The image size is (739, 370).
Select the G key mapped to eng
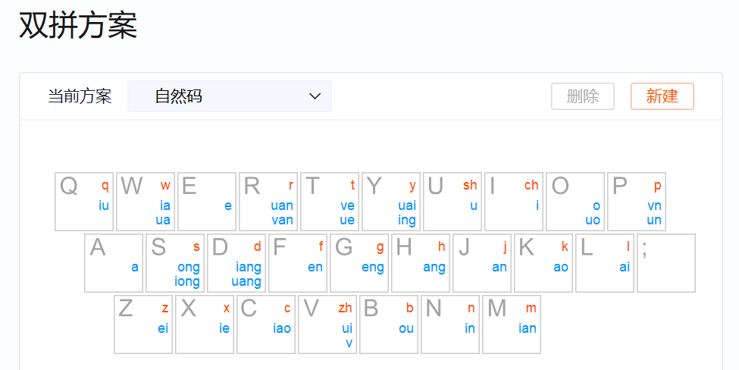pos(359,263)
